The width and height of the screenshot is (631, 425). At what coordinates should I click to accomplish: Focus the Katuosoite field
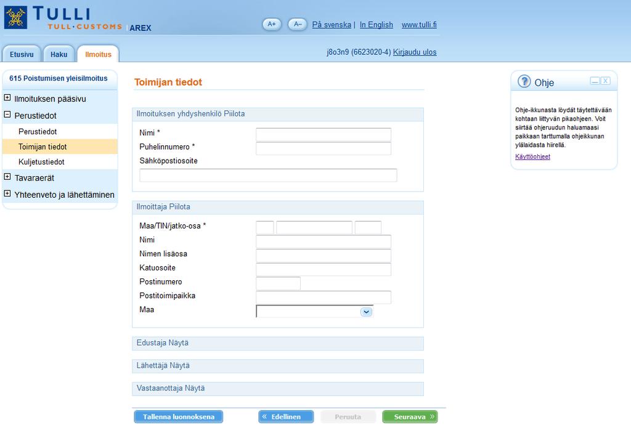click(x=324, y=269)
